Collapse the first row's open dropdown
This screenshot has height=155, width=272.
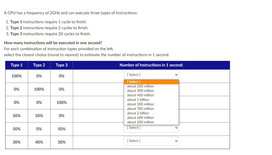click(151, 75)
